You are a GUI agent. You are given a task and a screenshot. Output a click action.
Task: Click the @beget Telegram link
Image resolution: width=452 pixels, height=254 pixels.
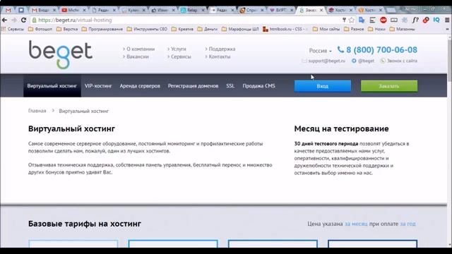pos(366,61)
